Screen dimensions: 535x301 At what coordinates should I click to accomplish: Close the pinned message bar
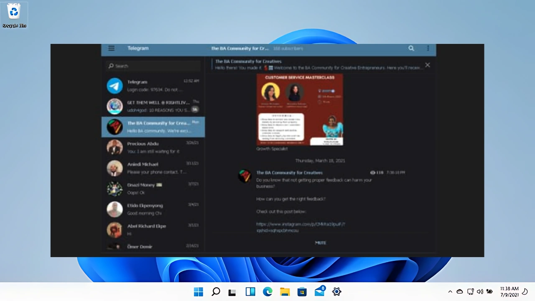pyautogui.click(x=427, y=65)
